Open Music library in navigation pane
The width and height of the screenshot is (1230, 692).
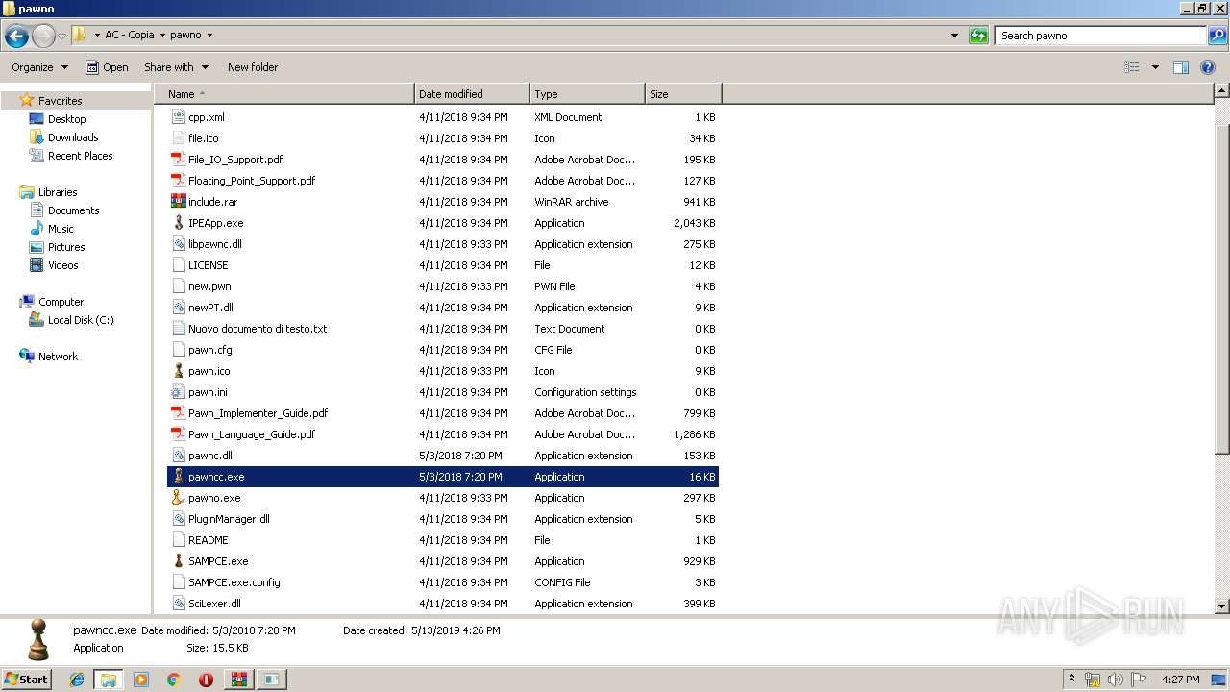click(x=61, y=229)
